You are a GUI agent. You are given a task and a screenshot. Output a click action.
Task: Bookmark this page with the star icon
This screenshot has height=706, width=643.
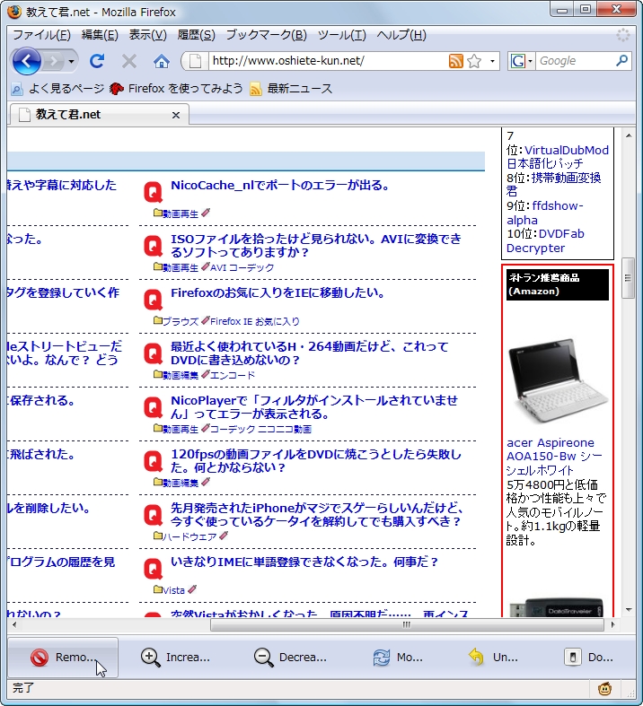click(x=474, y=61)
